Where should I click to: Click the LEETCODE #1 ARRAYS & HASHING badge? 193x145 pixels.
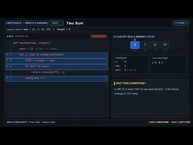27,23
